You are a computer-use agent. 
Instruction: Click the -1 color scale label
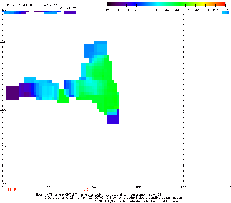(155, 10)
